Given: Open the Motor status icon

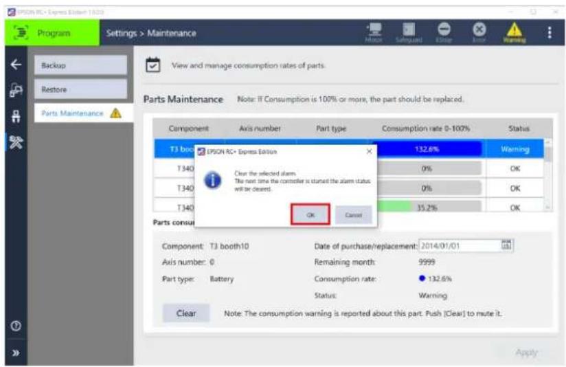Looking at the screenshot, I should (374, 32).
